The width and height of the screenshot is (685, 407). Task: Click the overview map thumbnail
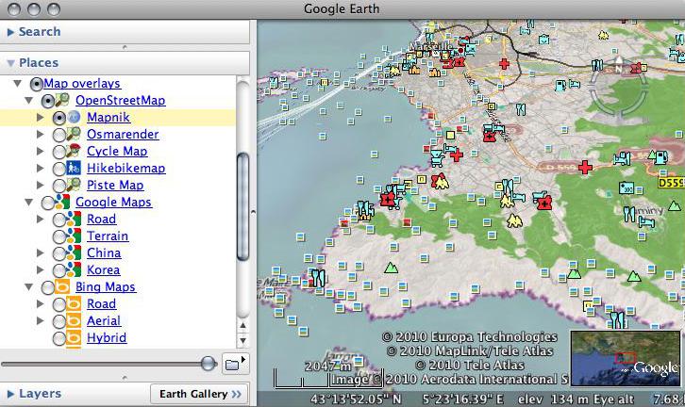pyautogui.click(x=626, y=359)
